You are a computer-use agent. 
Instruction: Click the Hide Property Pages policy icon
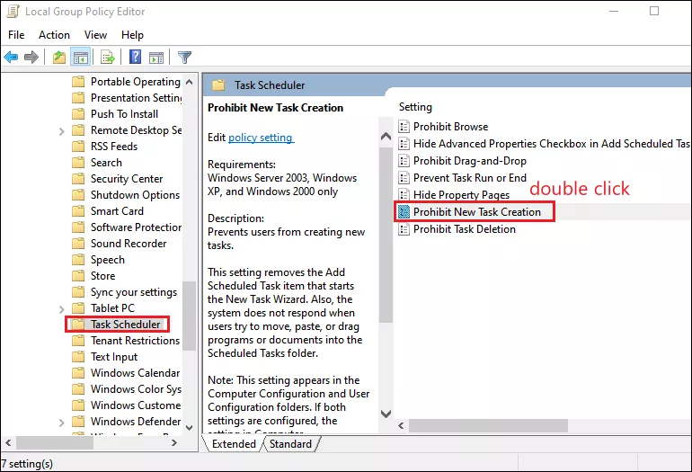pos(404,195)
